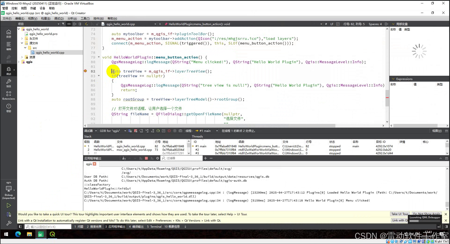Click the Step Into debugger icon
The width and height of the screenshot is (450, 244).
(147, 131)
